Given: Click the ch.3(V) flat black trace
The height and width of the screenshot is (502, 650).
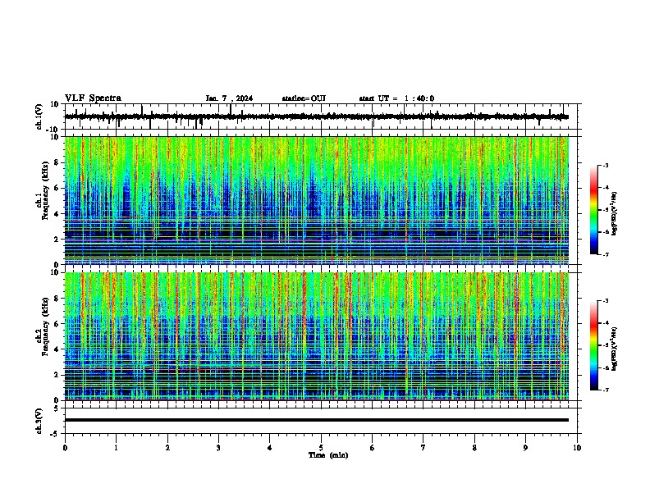Looking at the screenshot, I should click(x=317, y=420).
